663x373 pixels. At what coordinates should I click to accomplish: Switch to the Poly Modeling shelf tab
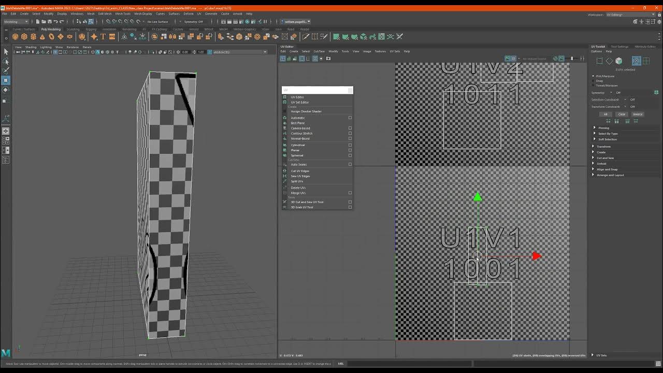(x=51, y=29)
